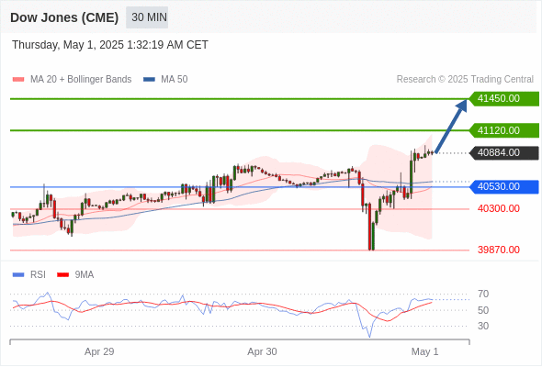Toggle the MA 50 legend entry
This screenshot has height=367, width=542.
(165, 80)
